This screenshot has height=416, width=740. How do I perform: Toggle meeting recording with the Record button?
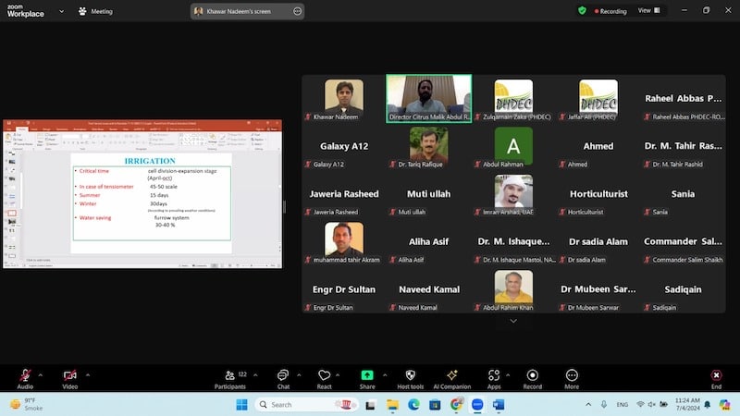[533, 378]
